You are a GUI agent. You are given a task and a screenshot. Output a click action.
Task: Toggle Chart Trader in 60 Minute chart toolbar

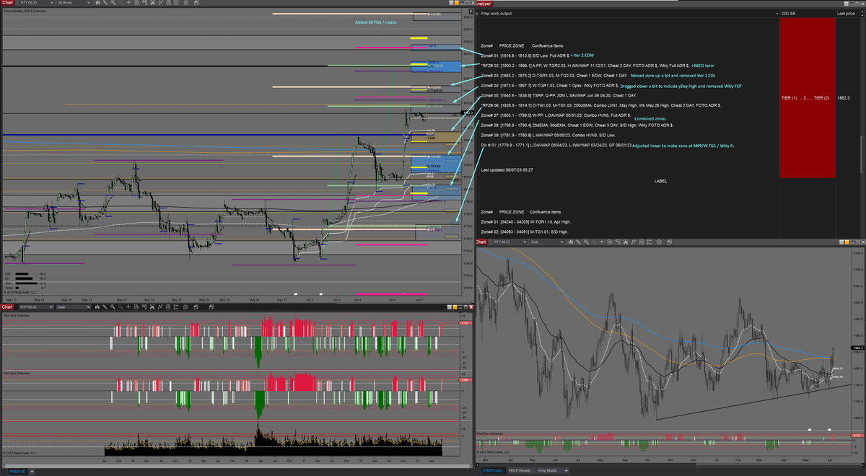144,3
